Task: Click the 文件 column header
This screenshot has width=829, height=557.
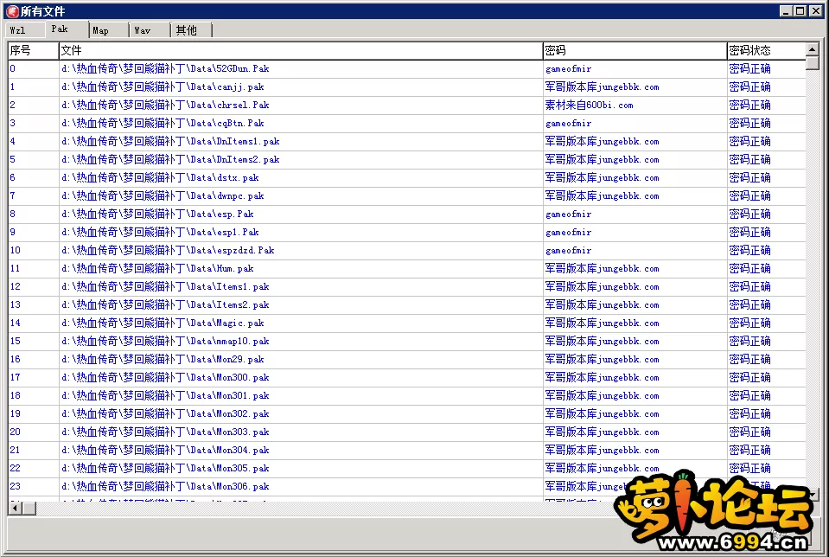Action: [x=301, y=50]
